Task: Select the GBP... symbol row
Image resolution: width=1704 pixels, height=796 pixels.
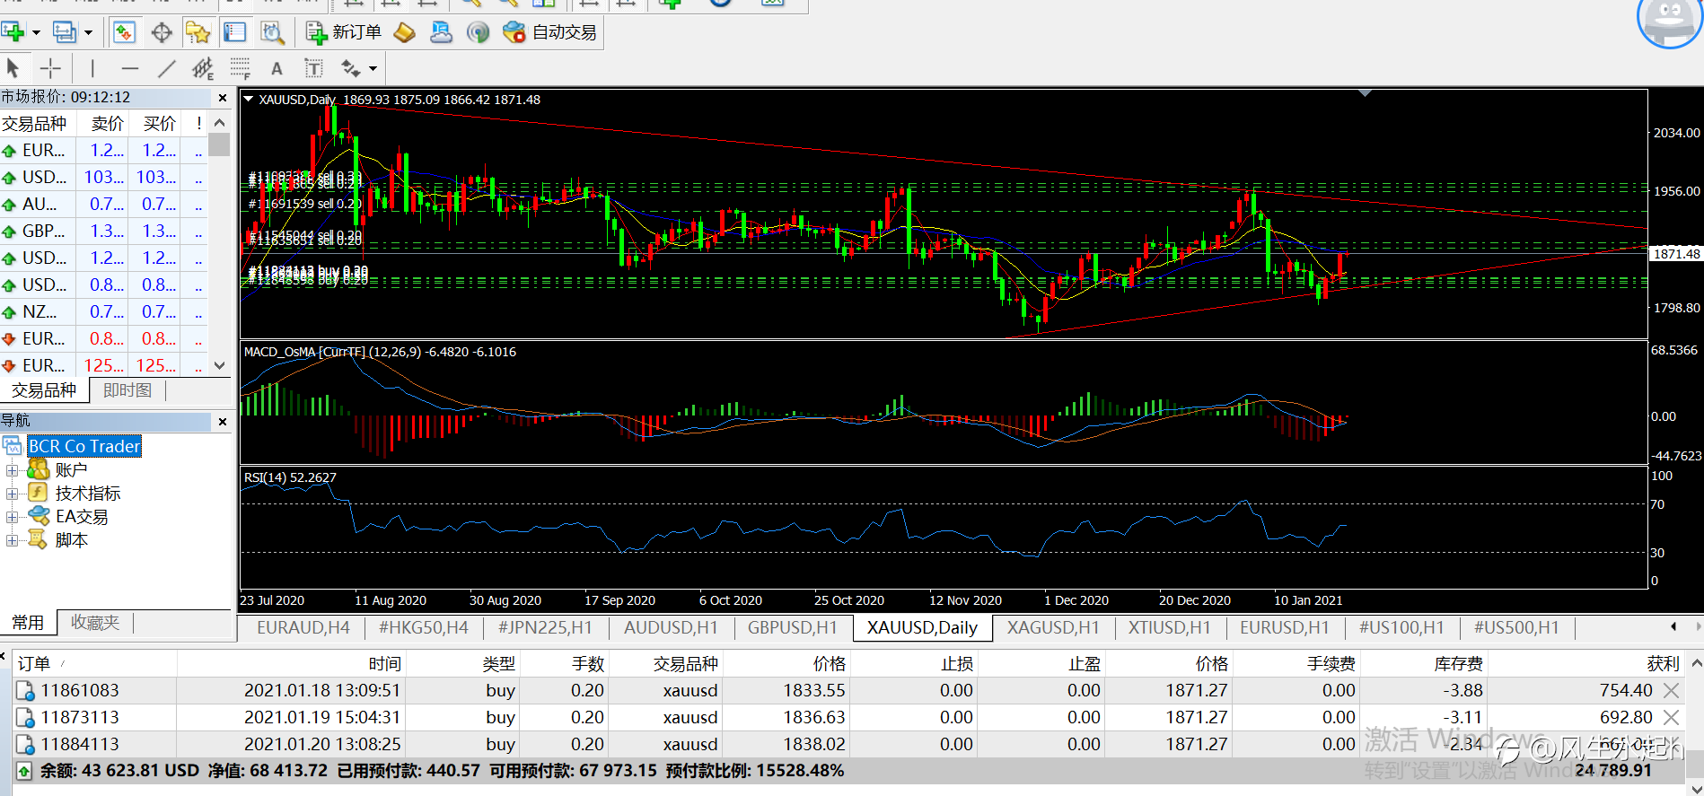Action: 103,231
